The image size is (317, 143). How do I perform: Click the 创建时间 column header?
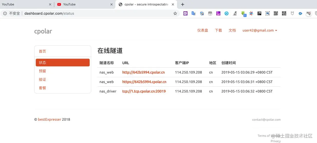click(229, 63)
